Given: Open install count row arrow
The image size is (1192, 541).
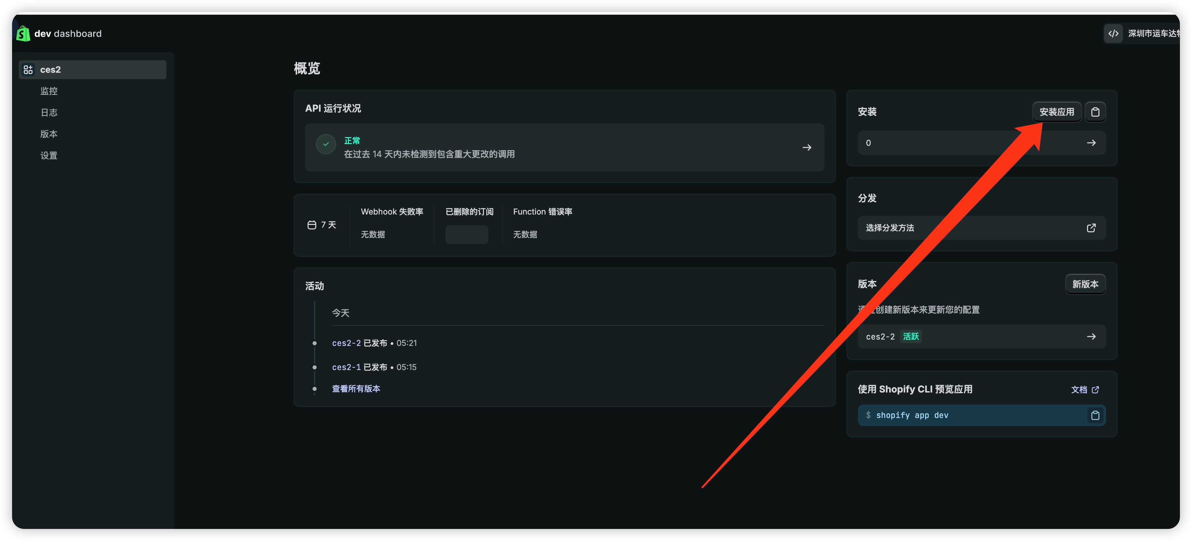Looking at the screenshot, I should tap(1091, 143).
